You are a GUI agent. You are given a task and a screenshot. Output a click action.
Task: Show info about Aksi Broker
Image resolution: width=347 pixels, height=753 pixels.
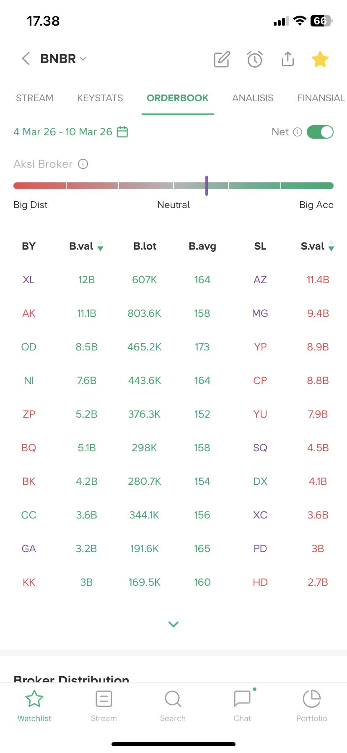[83, 164]
